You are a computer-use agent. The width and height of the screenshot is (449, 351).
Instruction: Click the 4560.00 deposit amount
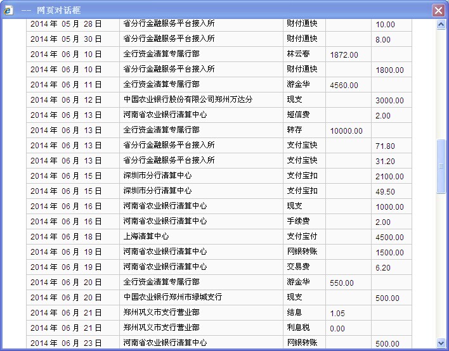(344, 86)
